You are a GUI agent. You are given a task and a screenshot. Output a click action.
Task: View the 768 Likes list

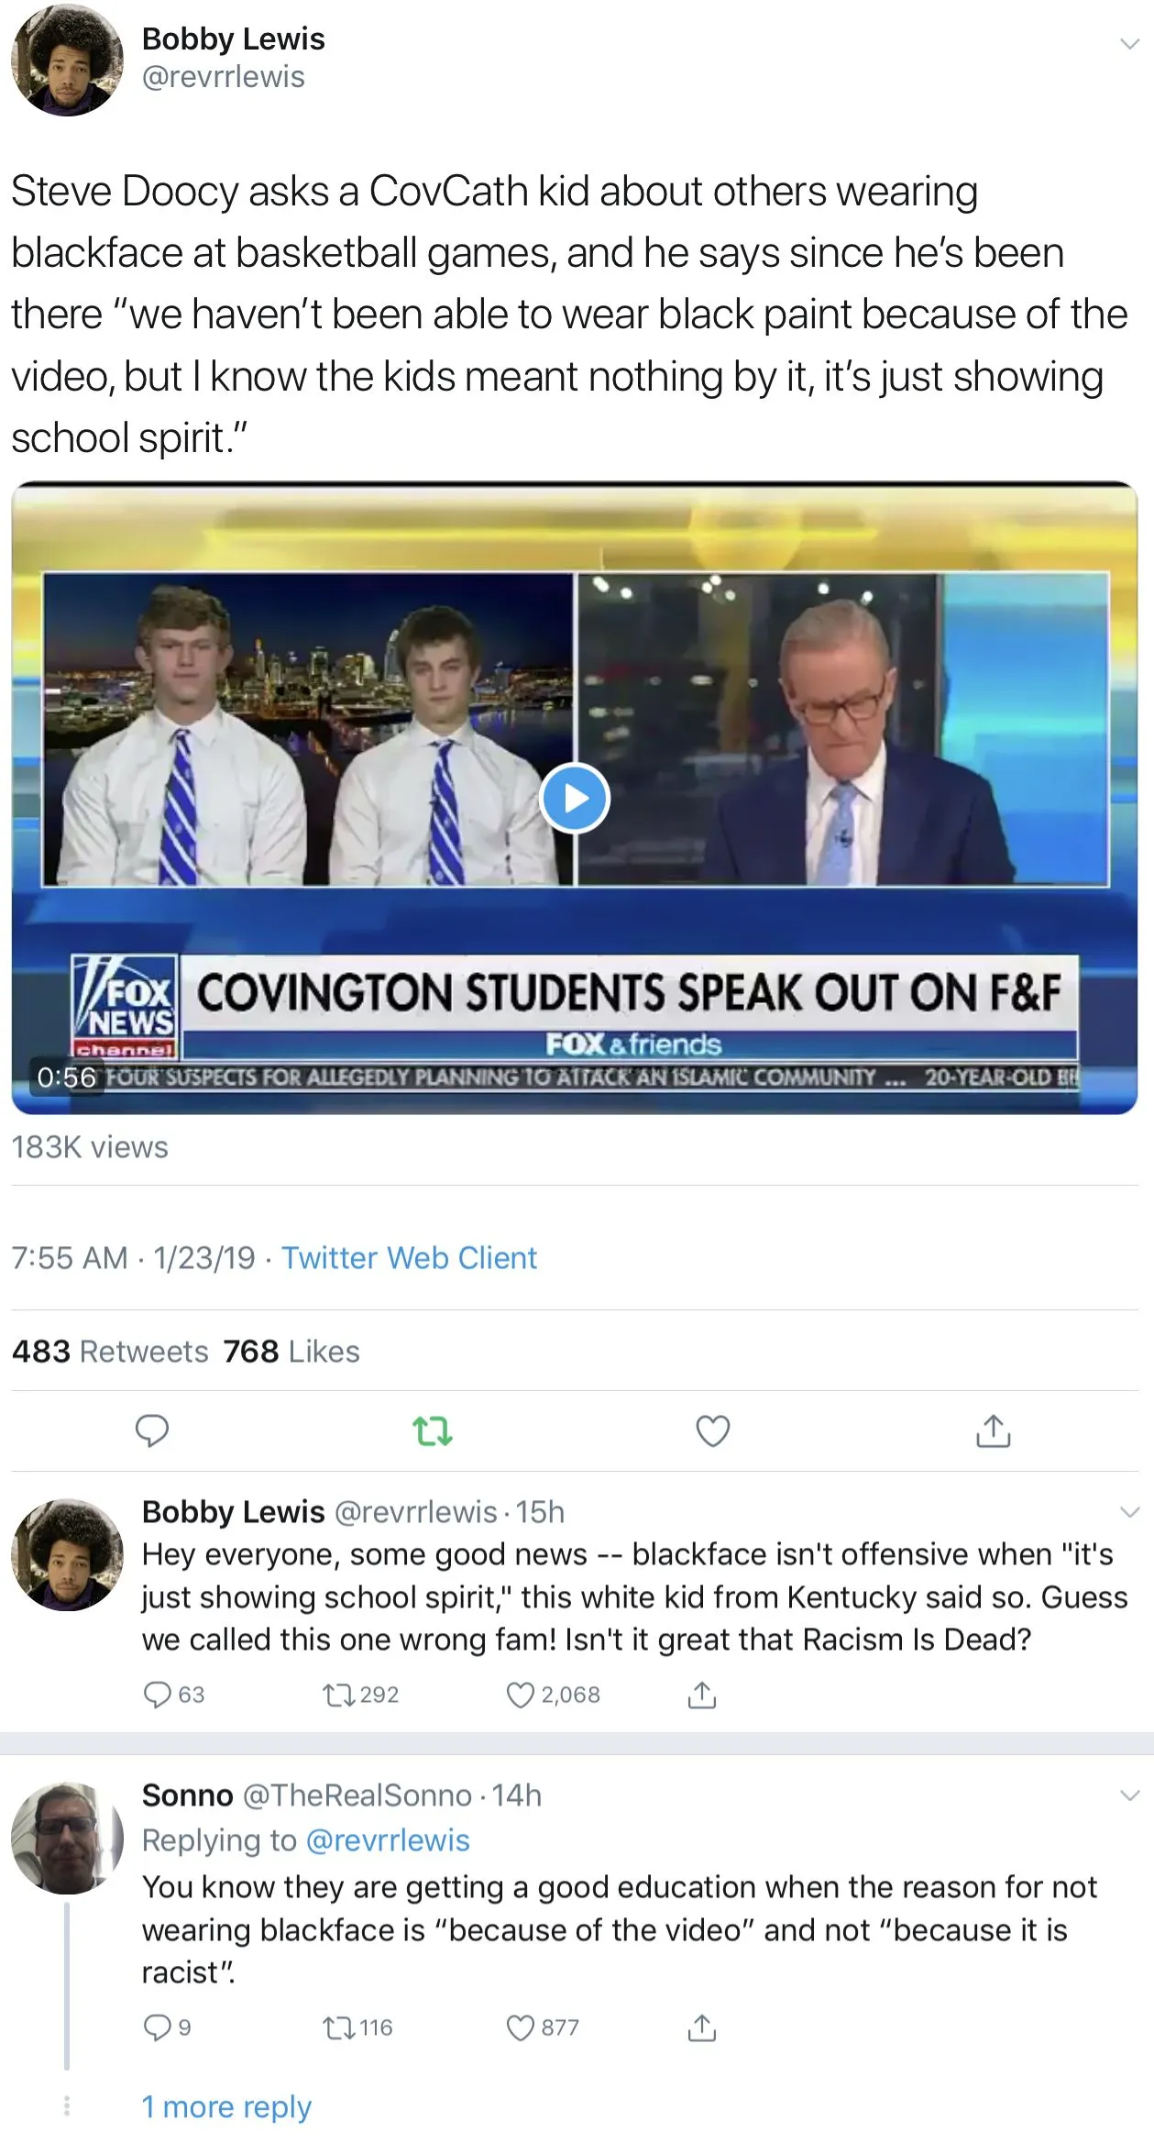[291, 1352]
